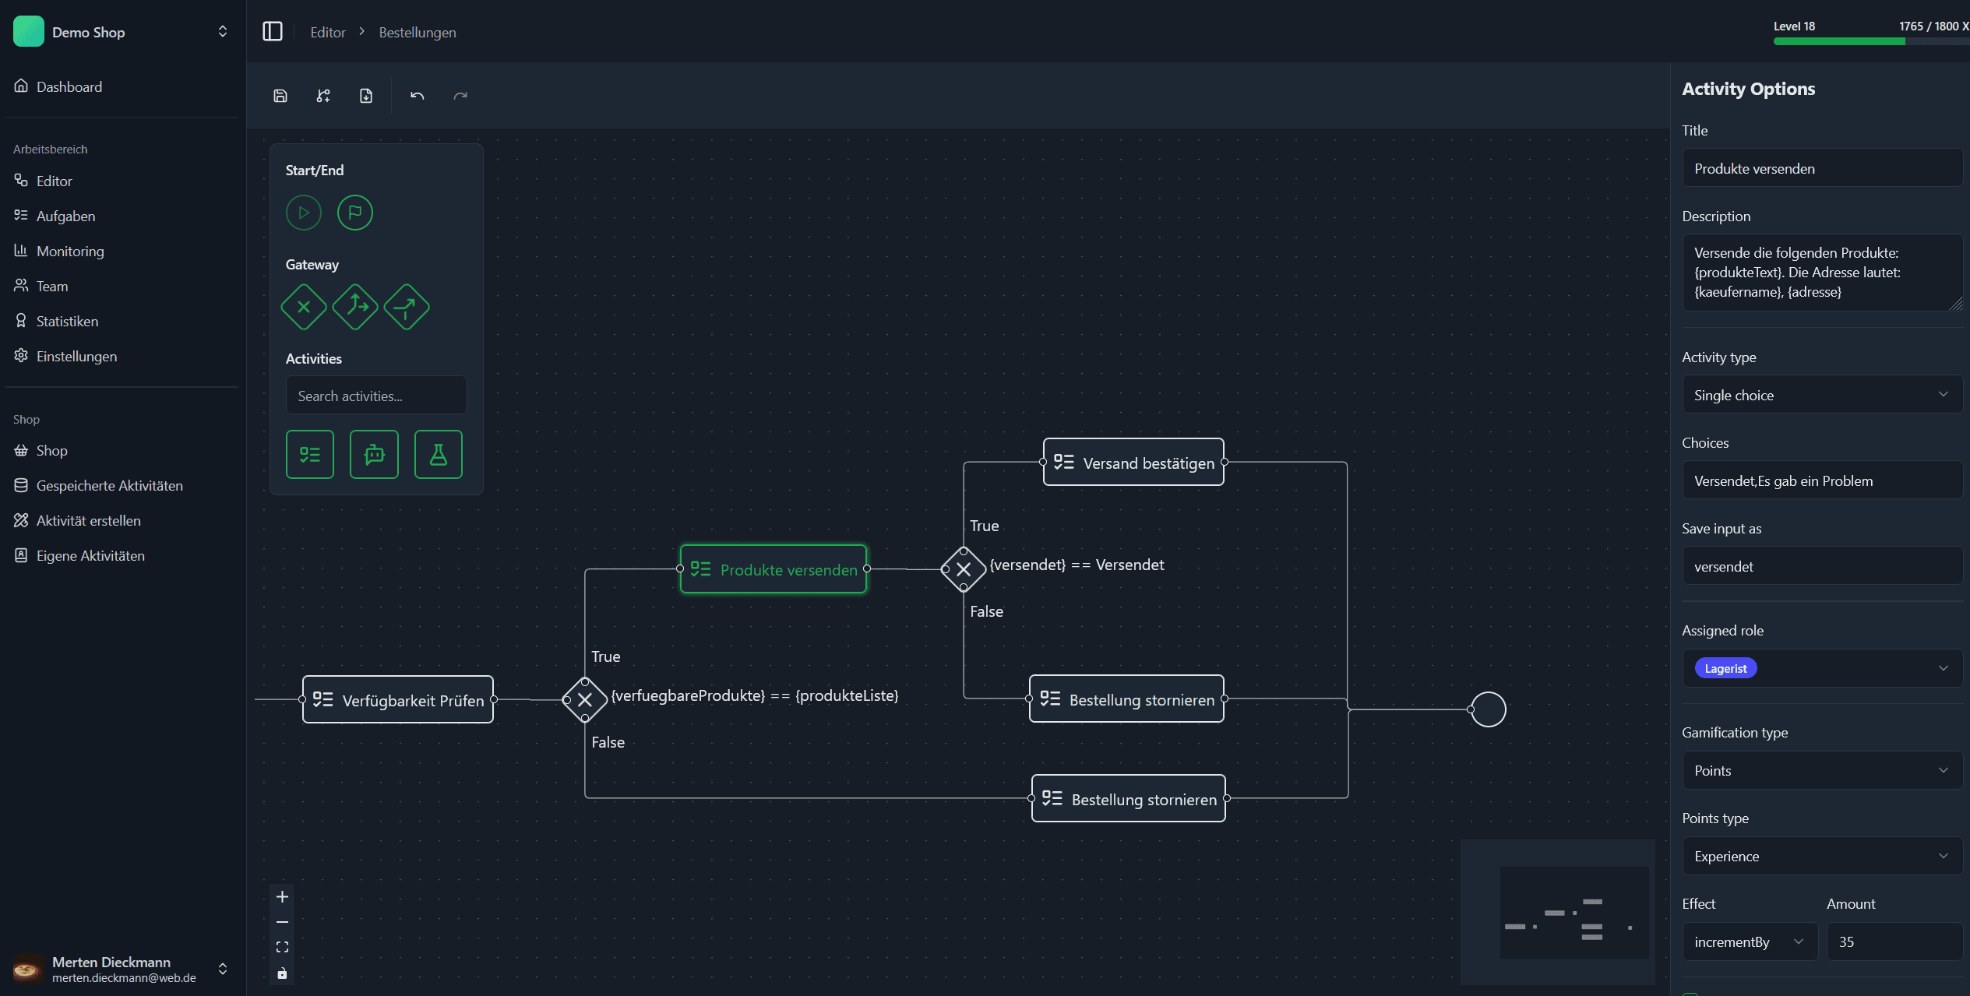Open the Activity type dropdown showing Single choice
The height and width of the screenshot is (996, 1970).
1822,395
